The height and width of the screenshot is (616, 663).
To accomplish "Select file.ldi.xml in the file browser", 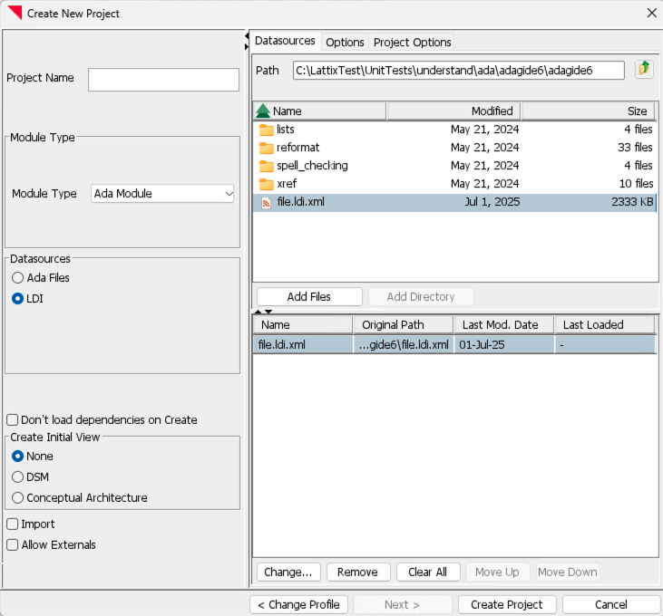I will [x=454, y=203].
